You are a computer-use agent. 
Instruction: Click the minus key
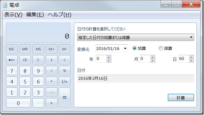(x=51, y=92)
